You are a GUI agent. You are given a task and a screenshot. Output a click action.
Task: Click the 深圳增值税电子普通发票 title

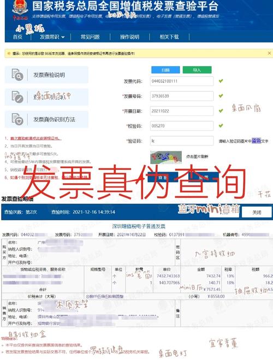coord(139,226)
